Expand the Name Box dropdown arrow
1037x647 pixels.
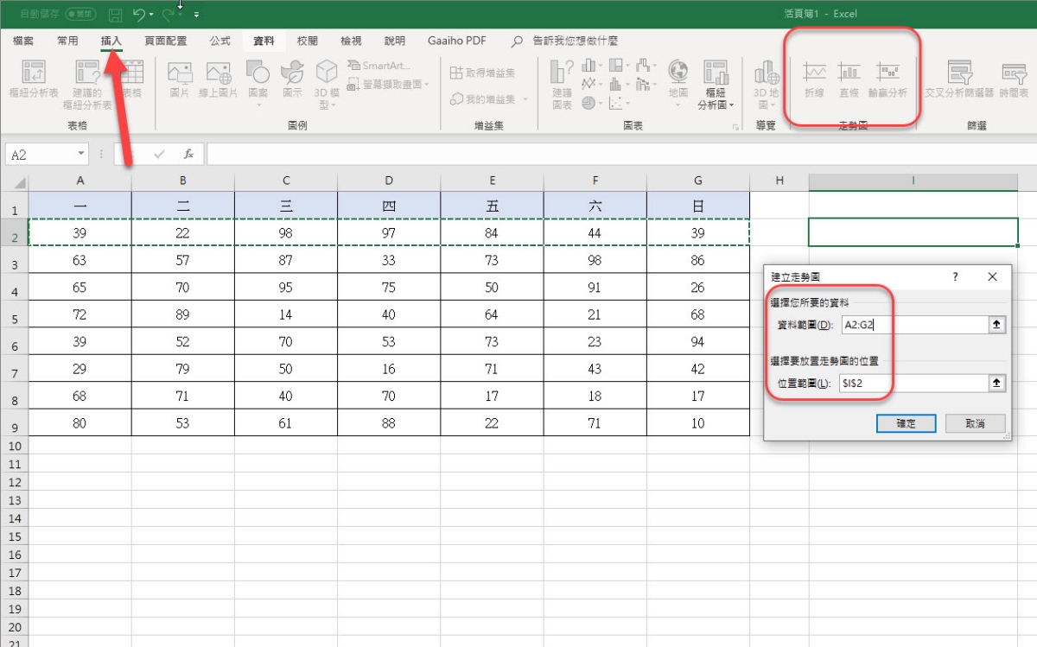(81, 155)
